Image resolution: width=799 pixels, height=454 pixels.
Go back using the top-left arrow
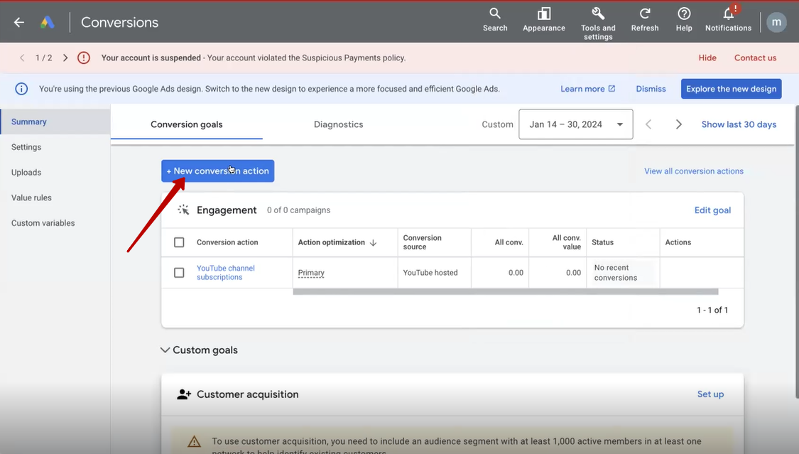click(x=19, y=23)
